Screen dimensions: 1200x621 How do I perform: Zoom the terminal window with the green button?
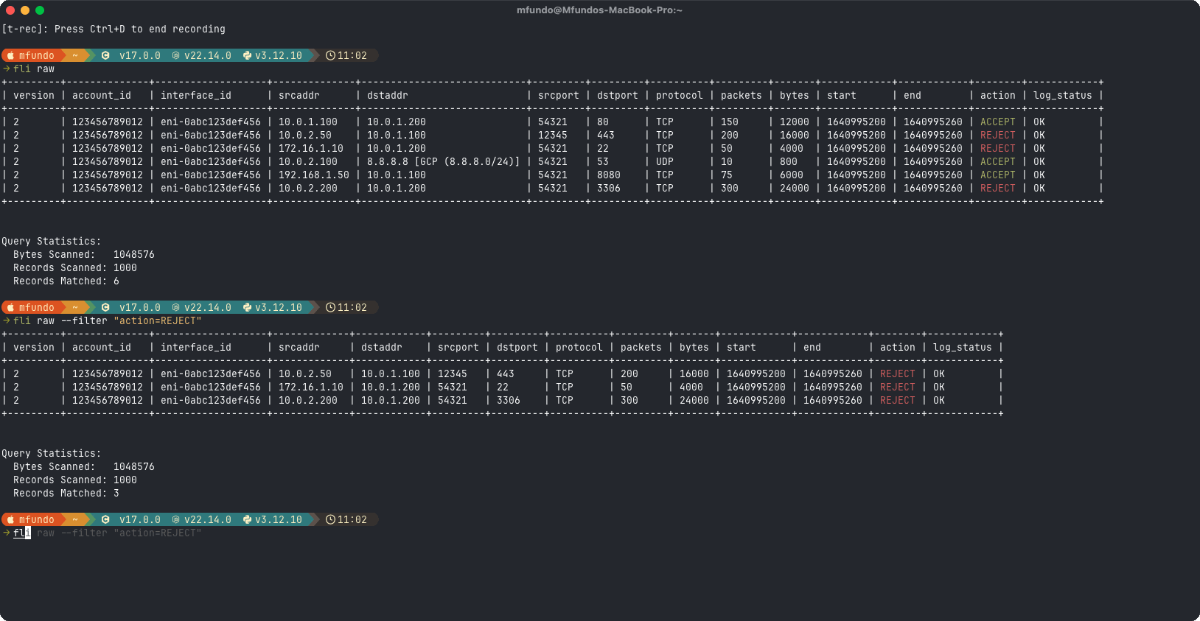40,10
